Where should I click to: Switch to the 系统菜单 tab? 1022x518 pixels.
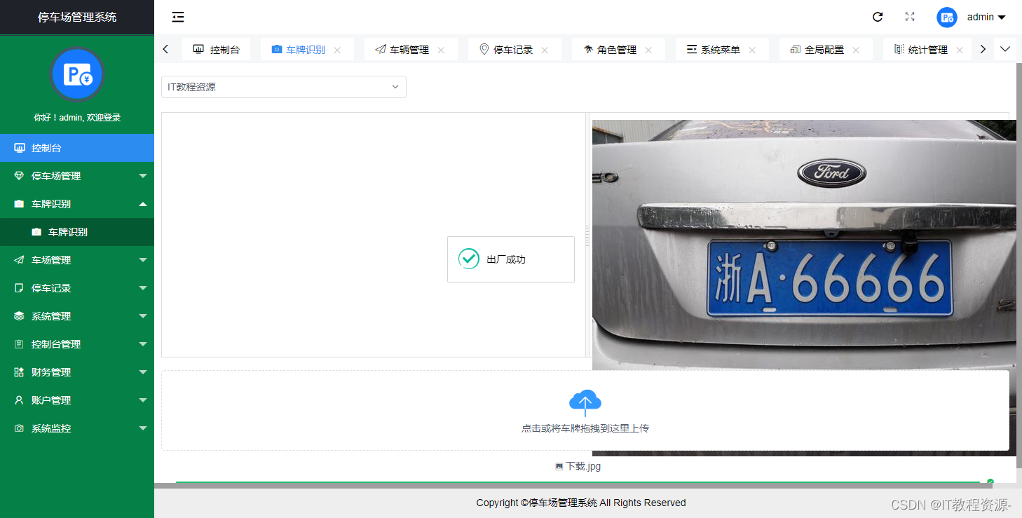click(x=721, y=50)
